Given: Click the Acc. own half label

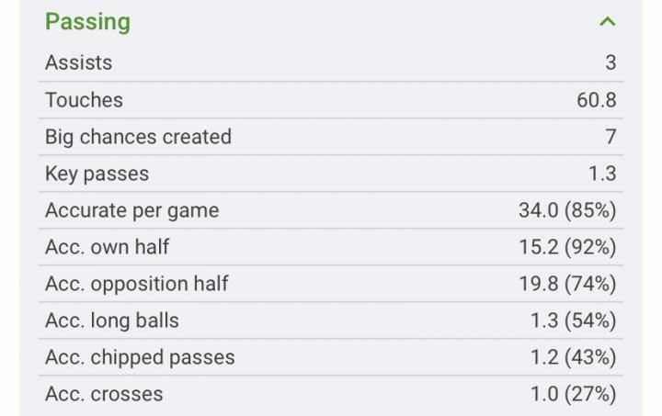Looking at the screenshot, I should (107, 247).
